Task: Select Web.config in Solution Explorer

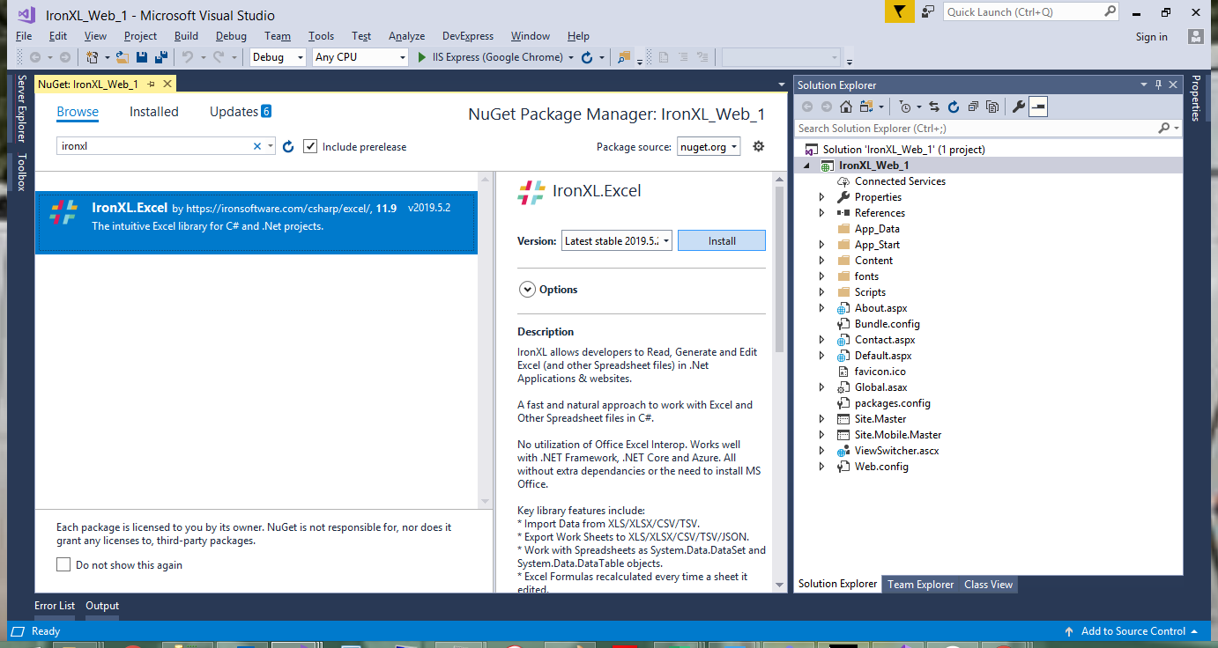Action: pyautogui.click(x=881, y=467)
